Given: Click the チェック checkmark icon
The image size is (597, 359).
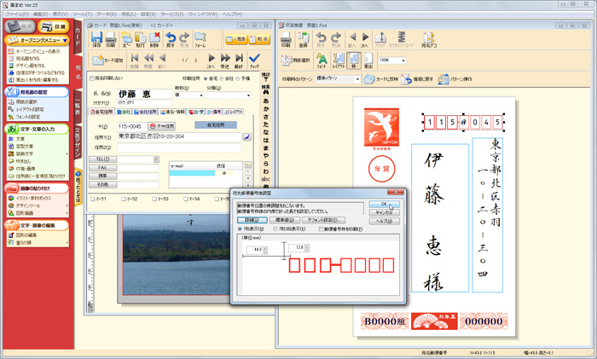Looking at the screenshot, I should point(256,61).
